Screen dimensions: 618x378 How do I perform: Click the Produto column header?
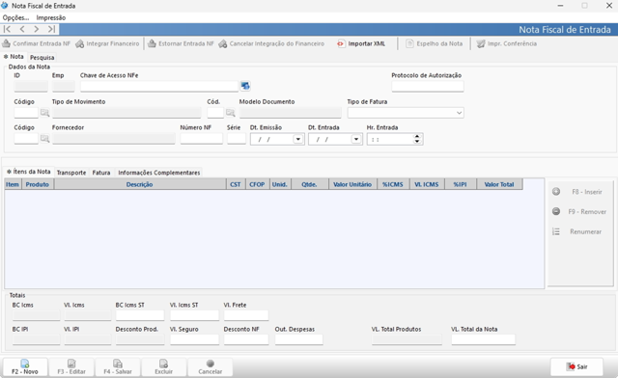37,184
